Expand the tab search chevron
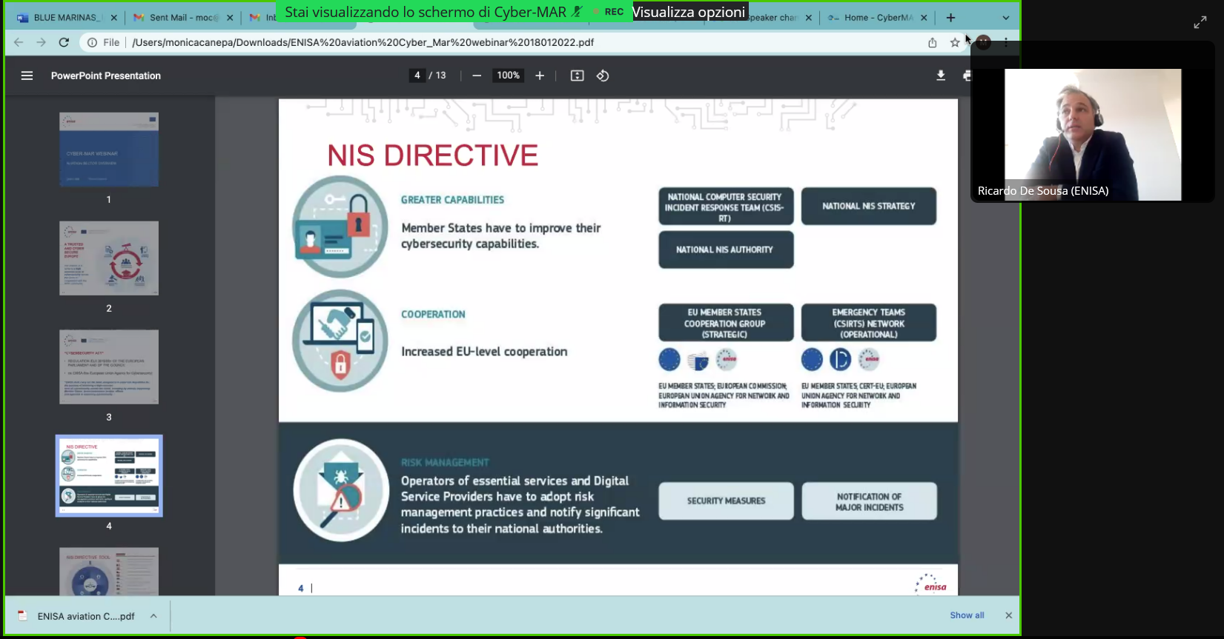Viewport: 1224px width, 639px height. pyautogui.click(x=1005, y=18)
